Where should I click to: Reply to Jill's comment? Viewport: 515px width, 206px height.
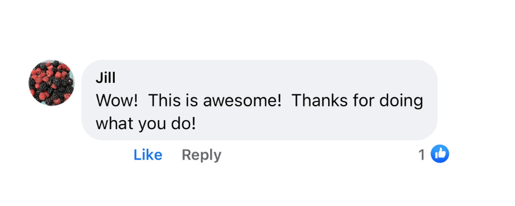click(x=201, y=154)
